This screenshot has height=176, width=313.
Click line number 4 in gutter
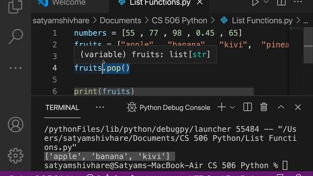click(55, 68)
